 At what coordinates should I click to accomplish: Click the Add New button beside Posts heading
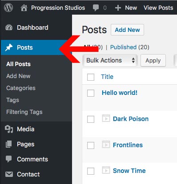click(x=127, y=30)
